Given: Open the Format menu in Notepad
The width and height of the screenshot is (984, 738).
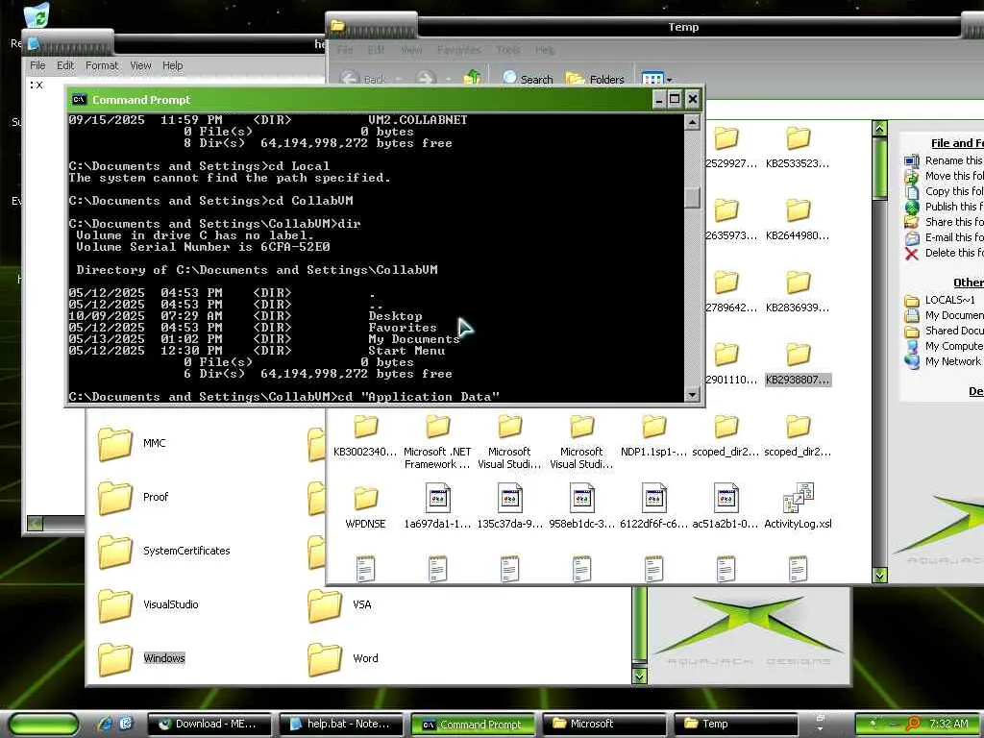Looking at the screenshot, I should pyautogui.click(x=102, y=65).
